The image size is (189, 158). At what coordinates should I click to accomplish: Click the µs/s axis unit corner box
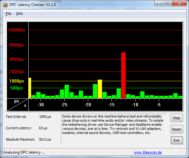[18, 105]
